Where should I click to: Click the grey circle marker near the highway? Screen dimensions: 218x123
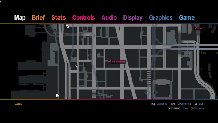189,54
